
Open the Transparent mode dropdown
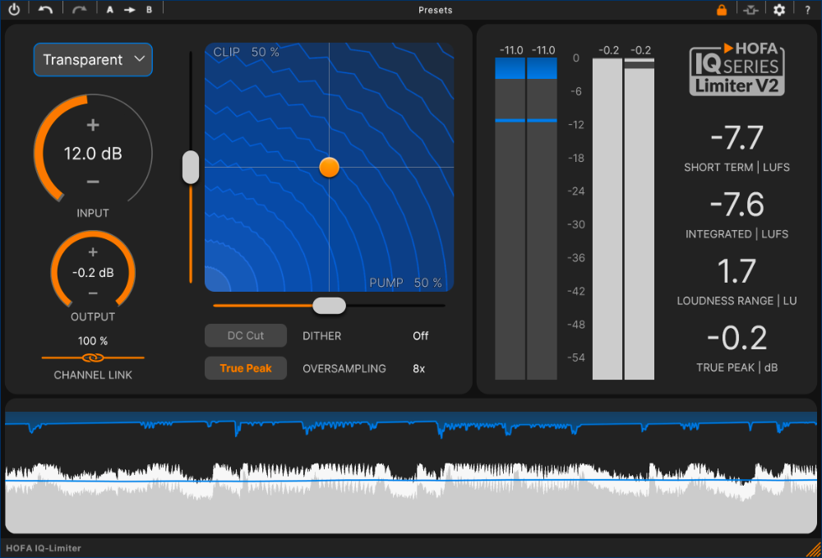tap(94, 60)
